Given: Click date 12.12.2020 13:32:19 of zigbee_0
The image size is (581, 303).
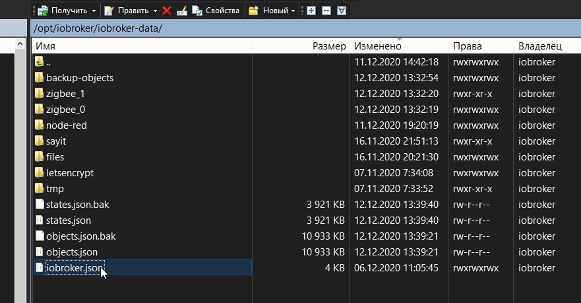Looking at the screenshot, I should pyautogui.click(x=396, y=110).
